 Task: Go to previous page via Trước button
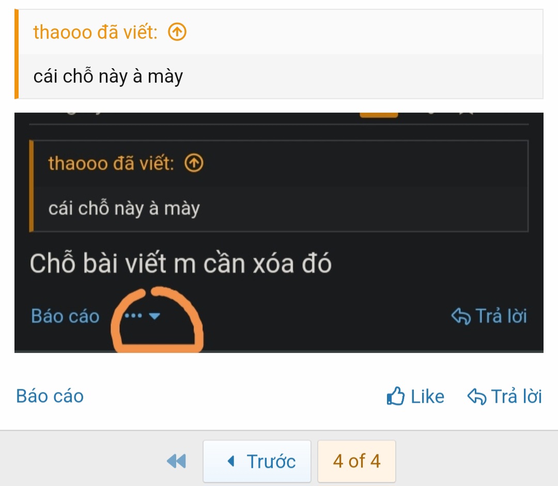[257, 461]
